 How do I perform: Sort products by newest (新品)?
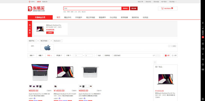[x=50, y=55]
